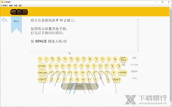Tap the Y key
The width and height of the screenshot is (172, 107).
point(81,66)
